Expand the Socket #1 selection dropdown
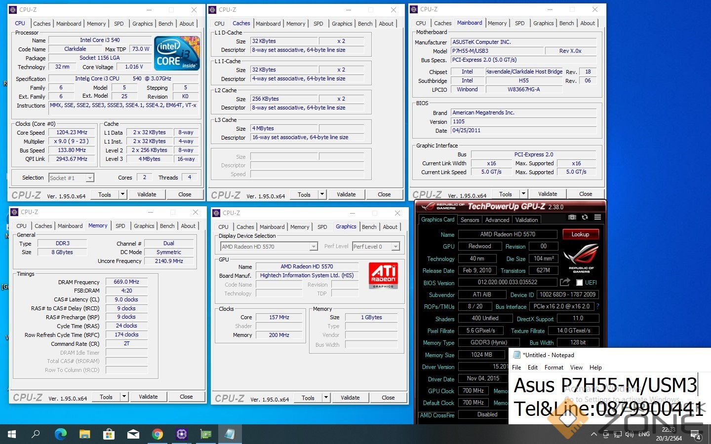The image size is (711, 444). [89, 178]
